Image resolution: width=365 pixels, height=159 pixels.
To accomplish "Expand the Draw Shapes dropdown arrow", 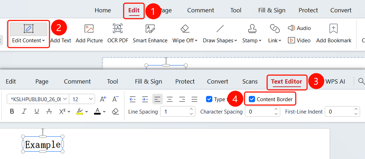I will click(x=236, y=41).
